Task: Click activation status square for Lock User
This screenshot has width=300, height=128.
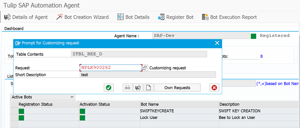Action: point(82,118)
